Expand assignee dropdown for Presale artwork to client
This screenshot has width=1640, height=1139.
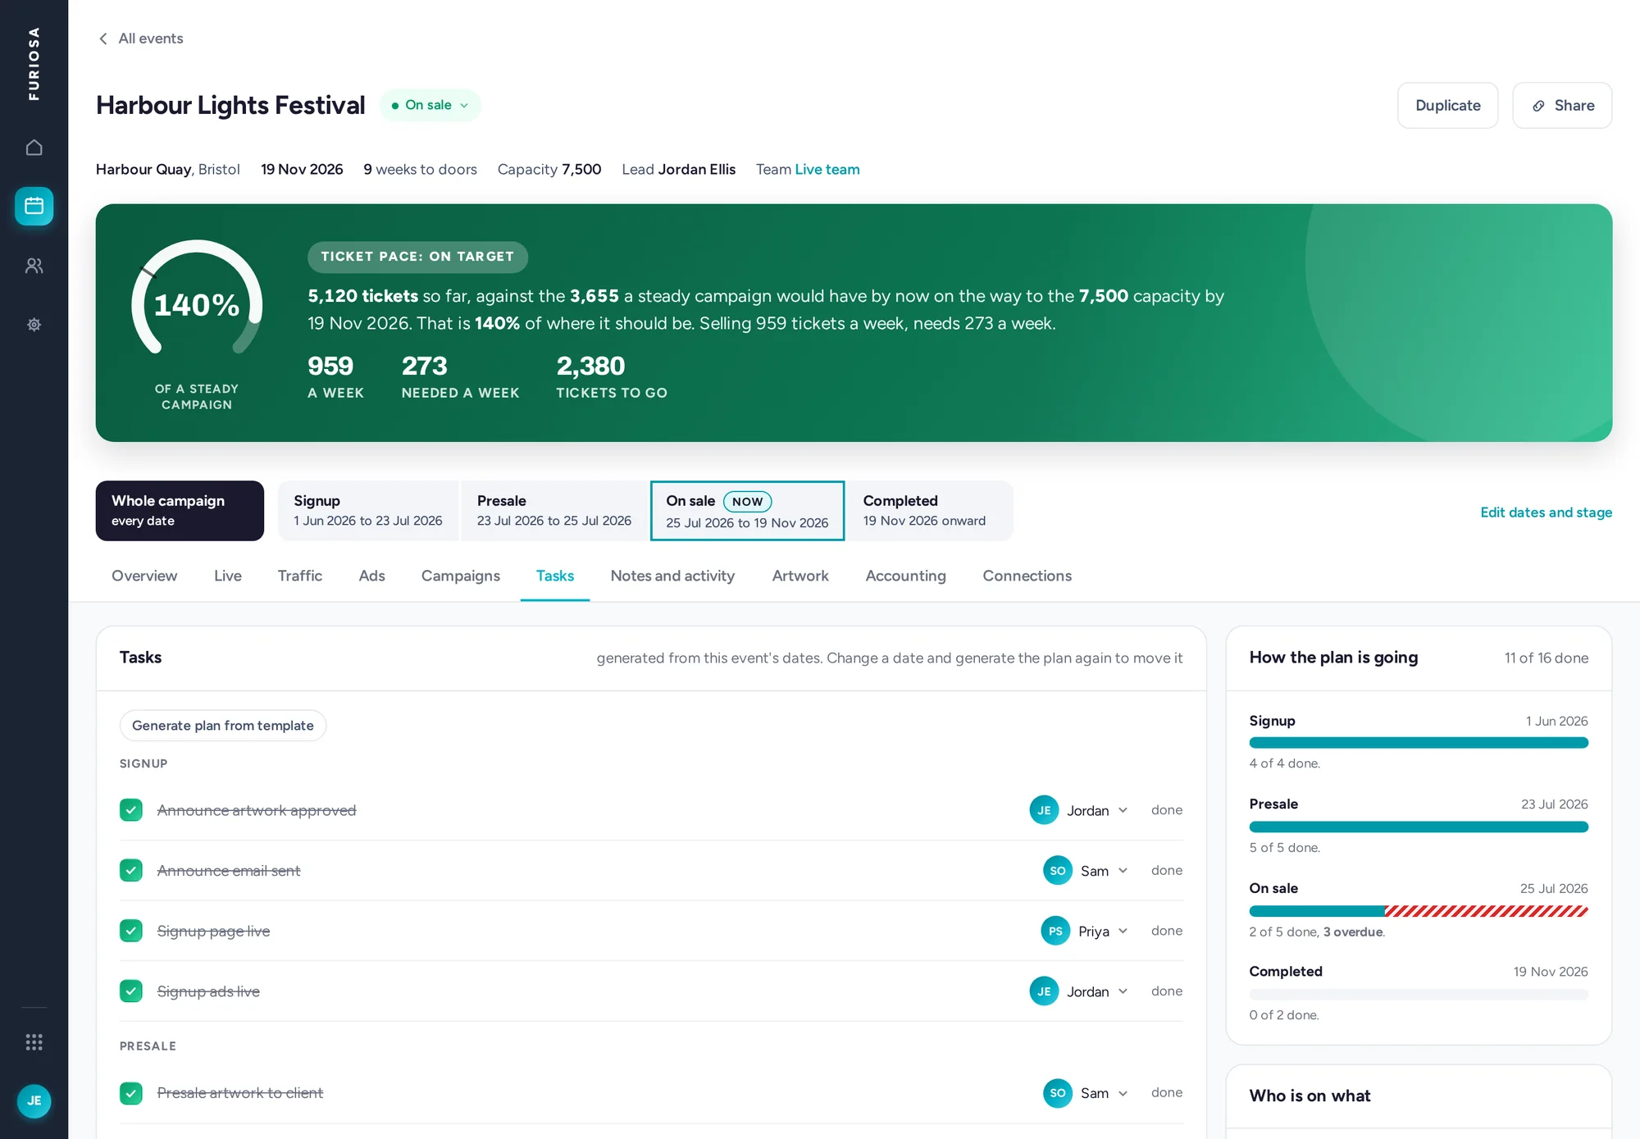tap(1123, 1093)
